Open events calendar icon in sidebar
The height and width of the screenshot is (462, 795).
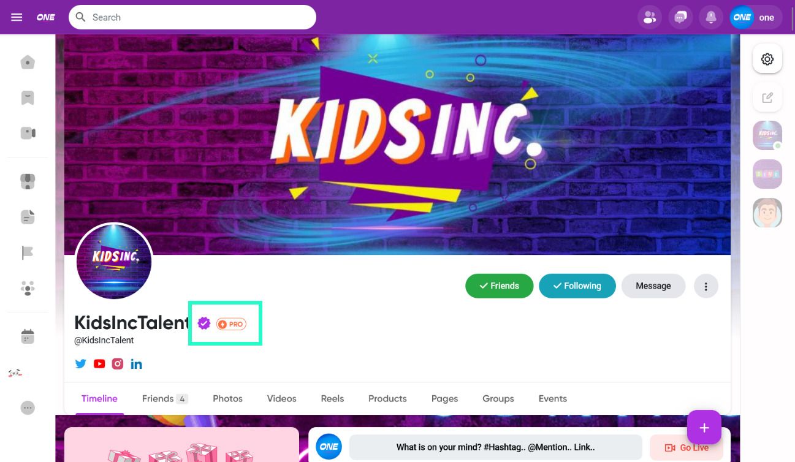click(28, 336)
